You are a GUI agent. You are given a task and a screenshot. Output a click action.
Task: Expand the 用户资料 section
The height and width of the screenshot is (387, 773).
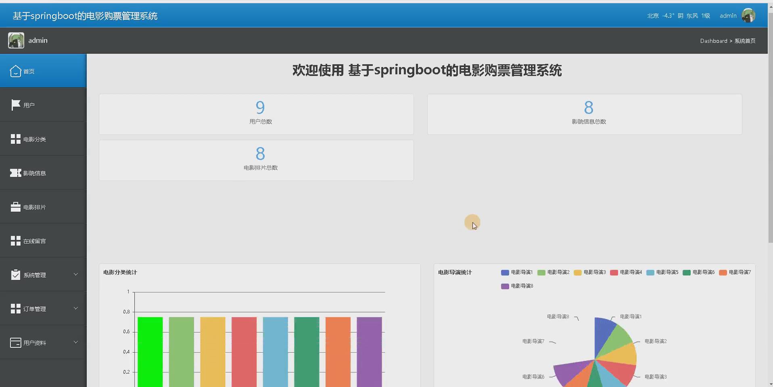75,342
